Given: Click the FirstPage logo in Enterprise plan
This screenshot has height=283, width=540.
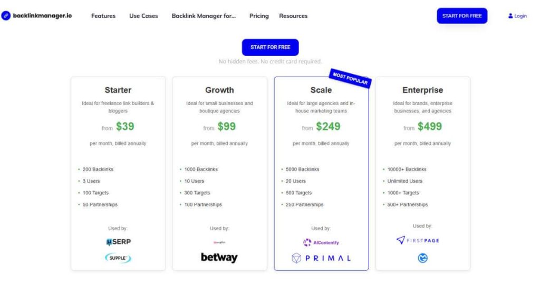Looking at the screenshot, I should pyautogui.click(x=418, y=240).
